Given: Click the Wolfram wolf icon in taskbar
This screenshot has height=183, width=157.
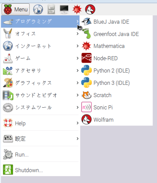Looking at the screenshot, I should [x=90, y=9].
